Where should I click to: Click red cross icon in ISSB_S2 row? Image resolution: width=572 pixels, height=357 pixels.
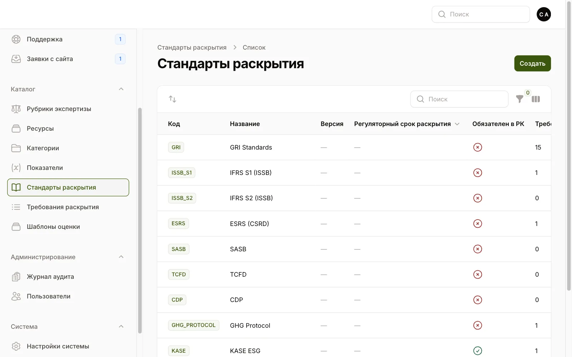478,198
